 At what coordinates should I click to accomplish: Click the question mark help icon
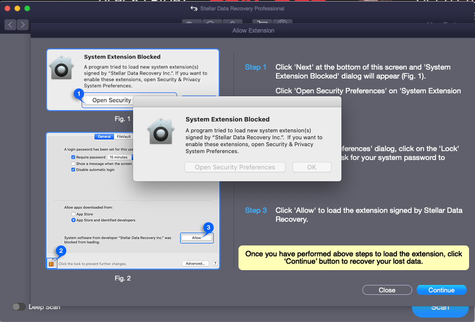[x=215, y=264]
